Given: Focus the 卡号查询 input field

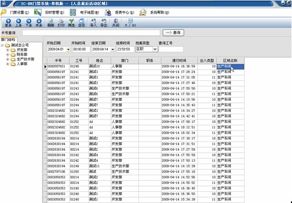Looking at the screenshot, I should 91,33.
